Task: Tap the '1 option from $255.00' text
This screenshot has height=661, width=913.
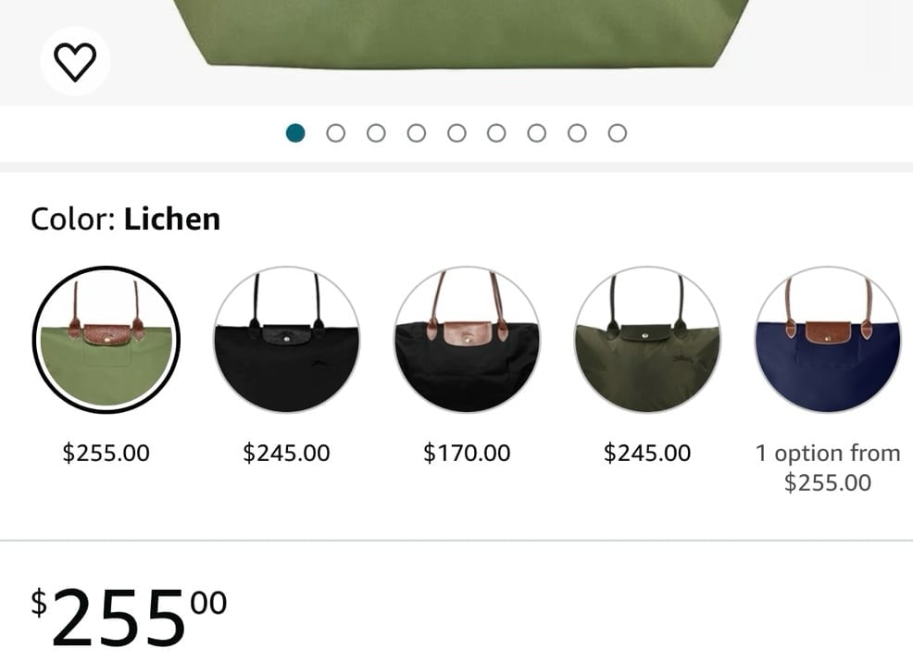Action: point(828,468)
